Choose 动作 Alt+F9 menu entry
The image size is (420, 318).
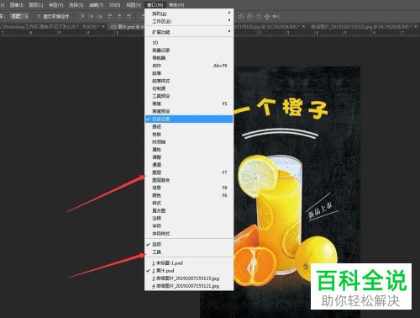click(x=189, y=66)
